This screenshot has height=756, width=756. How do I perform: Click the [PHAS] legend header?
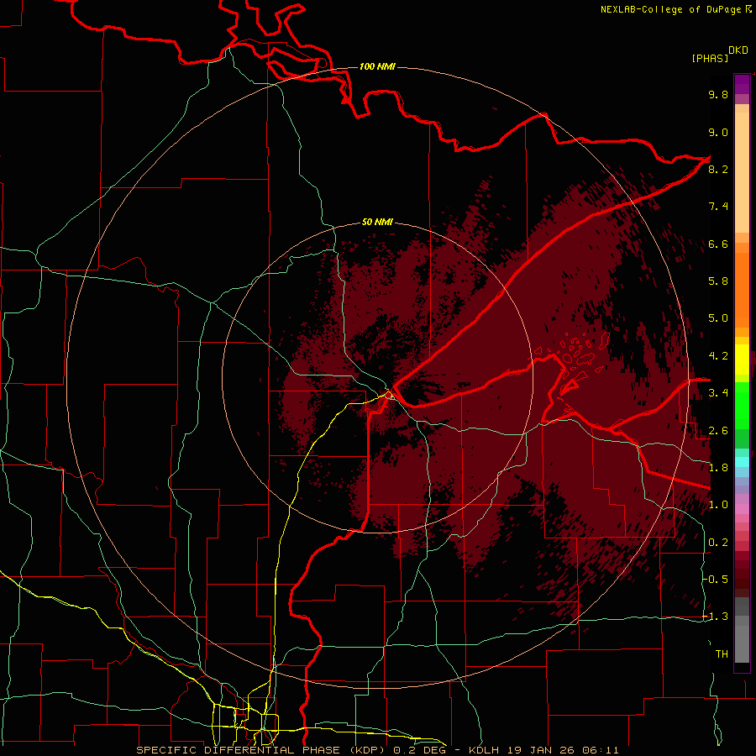[x=710, y=58]
